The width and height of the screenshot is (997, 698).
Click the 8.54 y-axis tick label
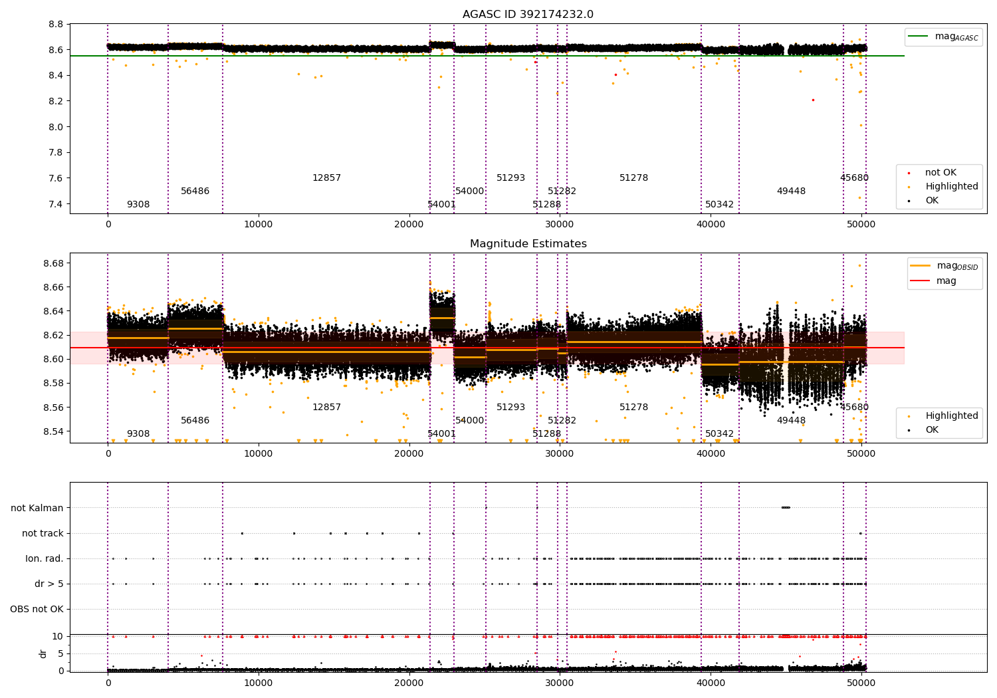tap(54, 431)
